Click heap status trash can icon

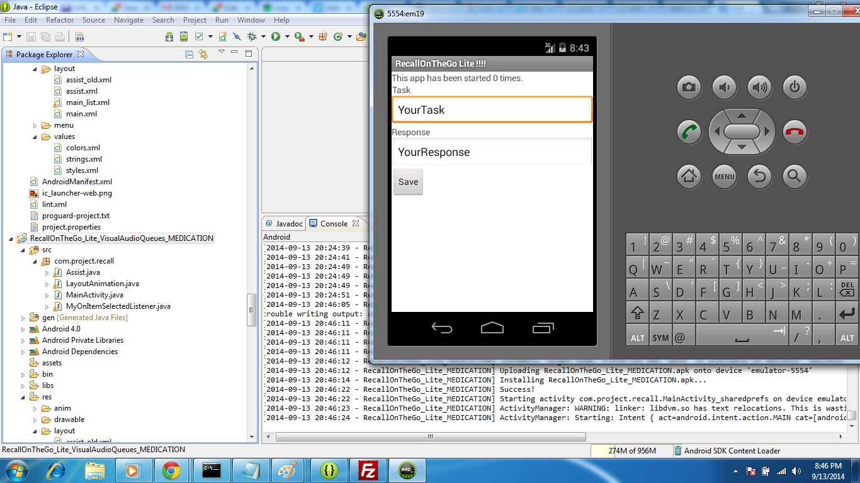click(x=677, y=450)
